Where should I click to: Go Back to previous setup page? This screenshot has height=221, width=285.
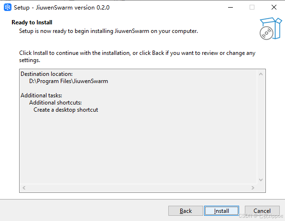[x=186, y=210]
